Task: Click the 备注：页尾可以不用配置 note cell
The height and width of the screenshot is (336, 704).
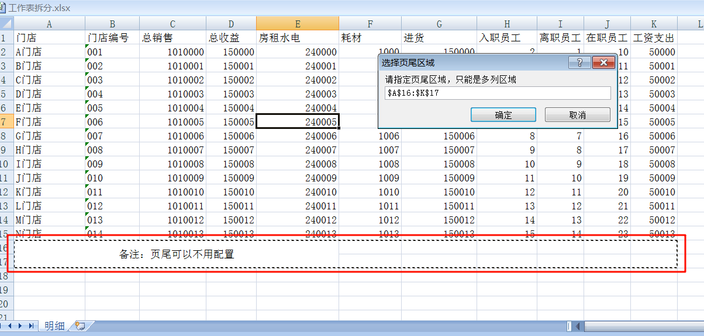Action: coord(177,254)
